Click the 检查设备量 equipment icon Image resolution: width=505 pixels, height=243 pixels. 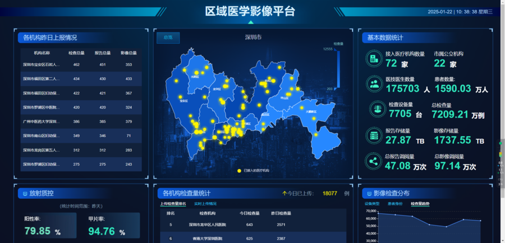coord(377,109)
